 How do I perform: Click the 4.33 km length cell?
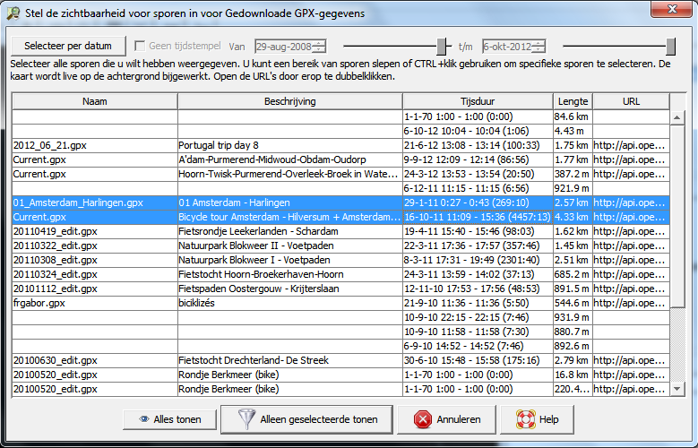573,217
